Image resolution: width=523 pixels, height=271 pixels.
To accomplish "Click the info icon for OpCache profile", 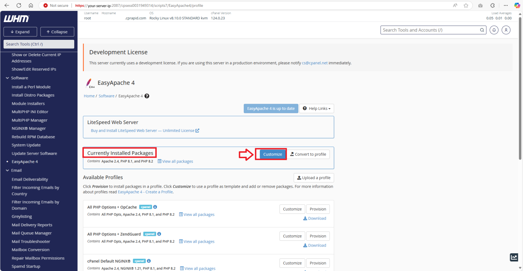I will coord(155,207).
